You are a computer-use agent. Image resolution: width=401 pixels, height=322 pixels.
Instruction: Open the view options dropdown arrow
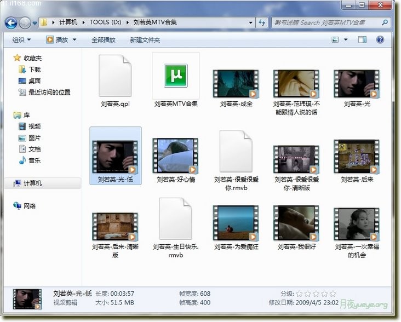[346, 39]
